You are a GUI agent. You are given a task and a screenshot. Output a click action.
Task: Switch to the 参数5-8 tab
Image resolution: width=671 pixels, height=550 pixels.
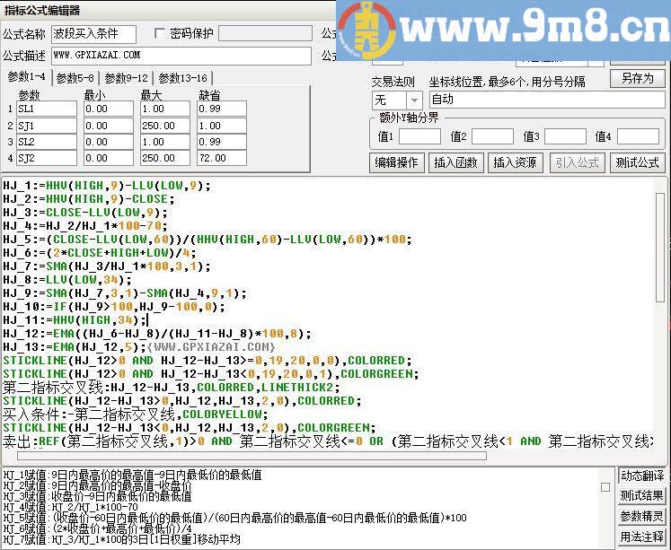point(75,78)
